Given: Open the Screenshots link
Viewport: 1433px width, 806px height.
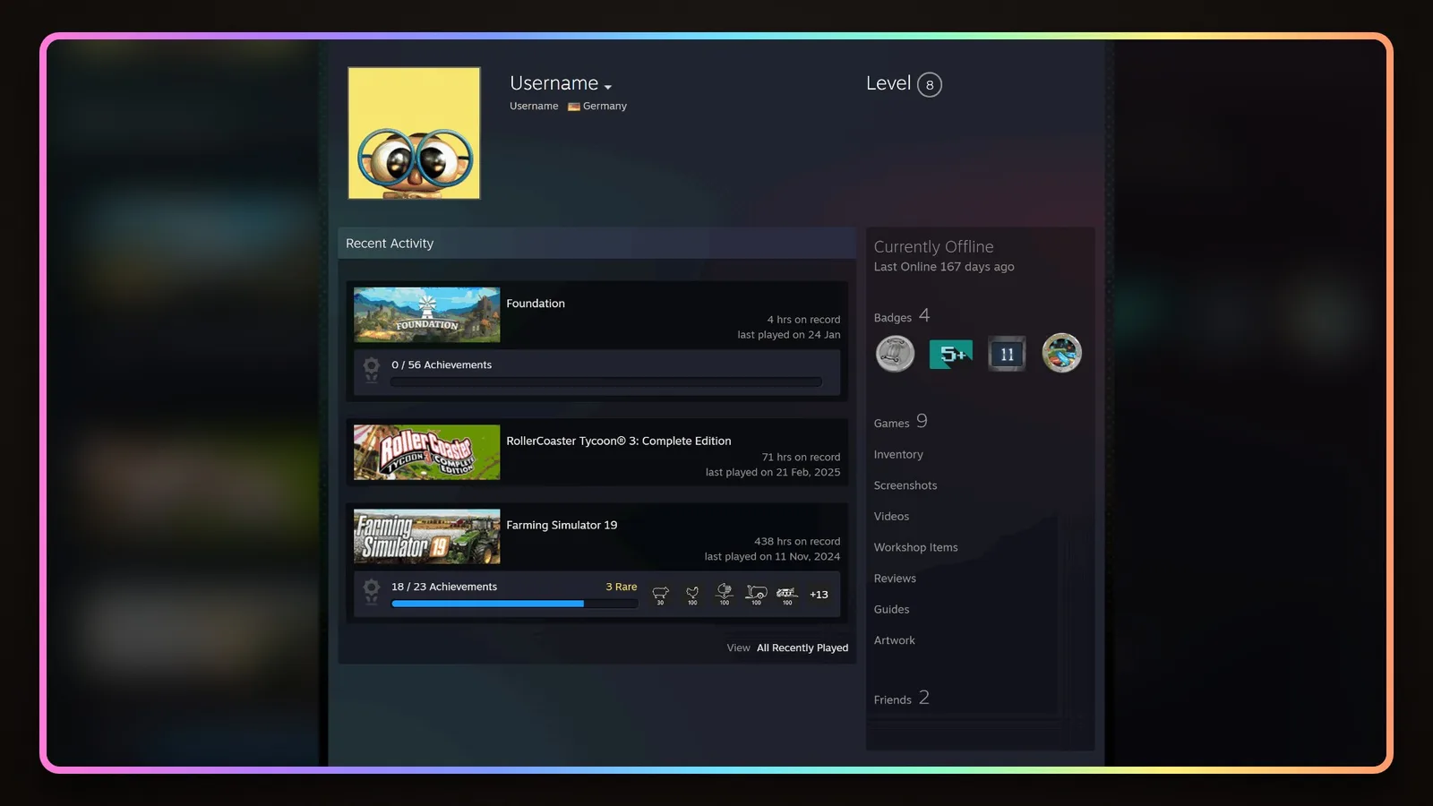Looking at the screenshot, I should click(x=905, y=485).
